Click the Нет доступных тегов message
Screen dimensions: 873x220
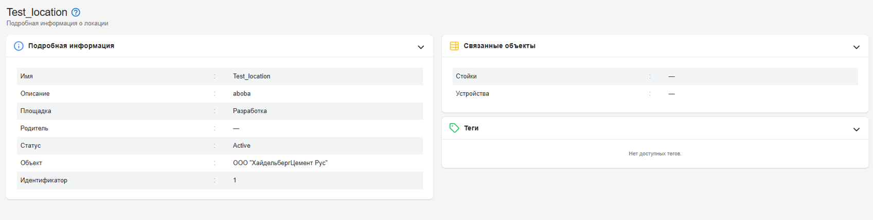(x=655, y=153)
